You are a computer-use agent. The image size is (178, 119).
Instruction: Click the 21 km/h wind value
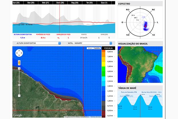[x=84, y=38]
